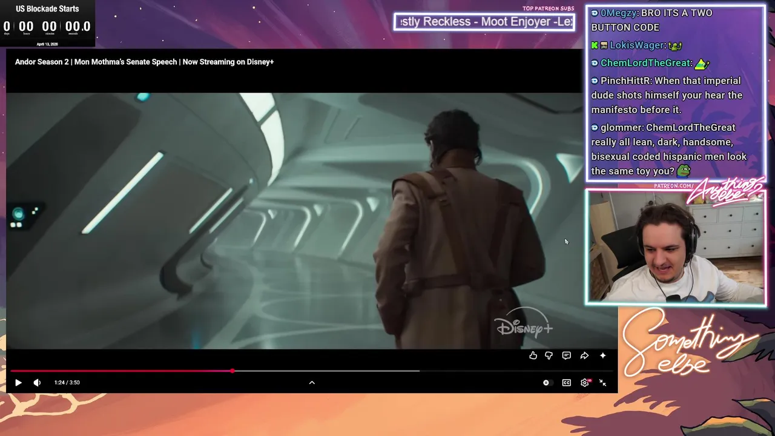Like the video with thumbs up

click(533, 356)
